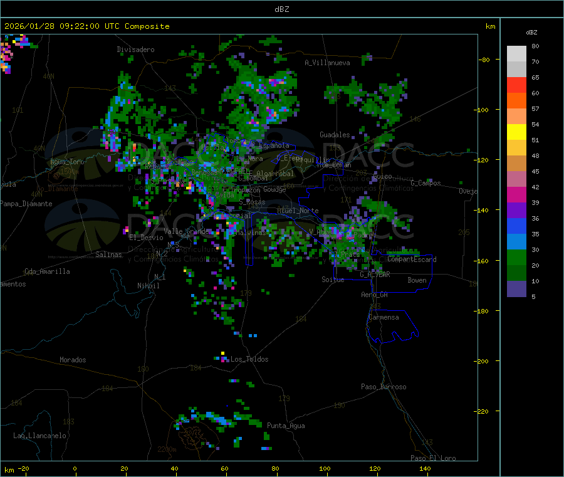
Task: Click the Paso_Barroso location label
Action: 384,387
